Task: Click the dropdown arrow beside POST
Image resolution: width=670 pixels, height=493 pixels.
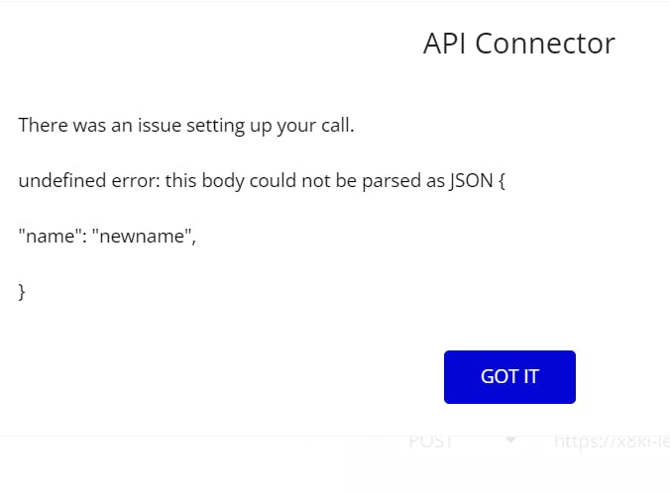Action: [510, 440]
